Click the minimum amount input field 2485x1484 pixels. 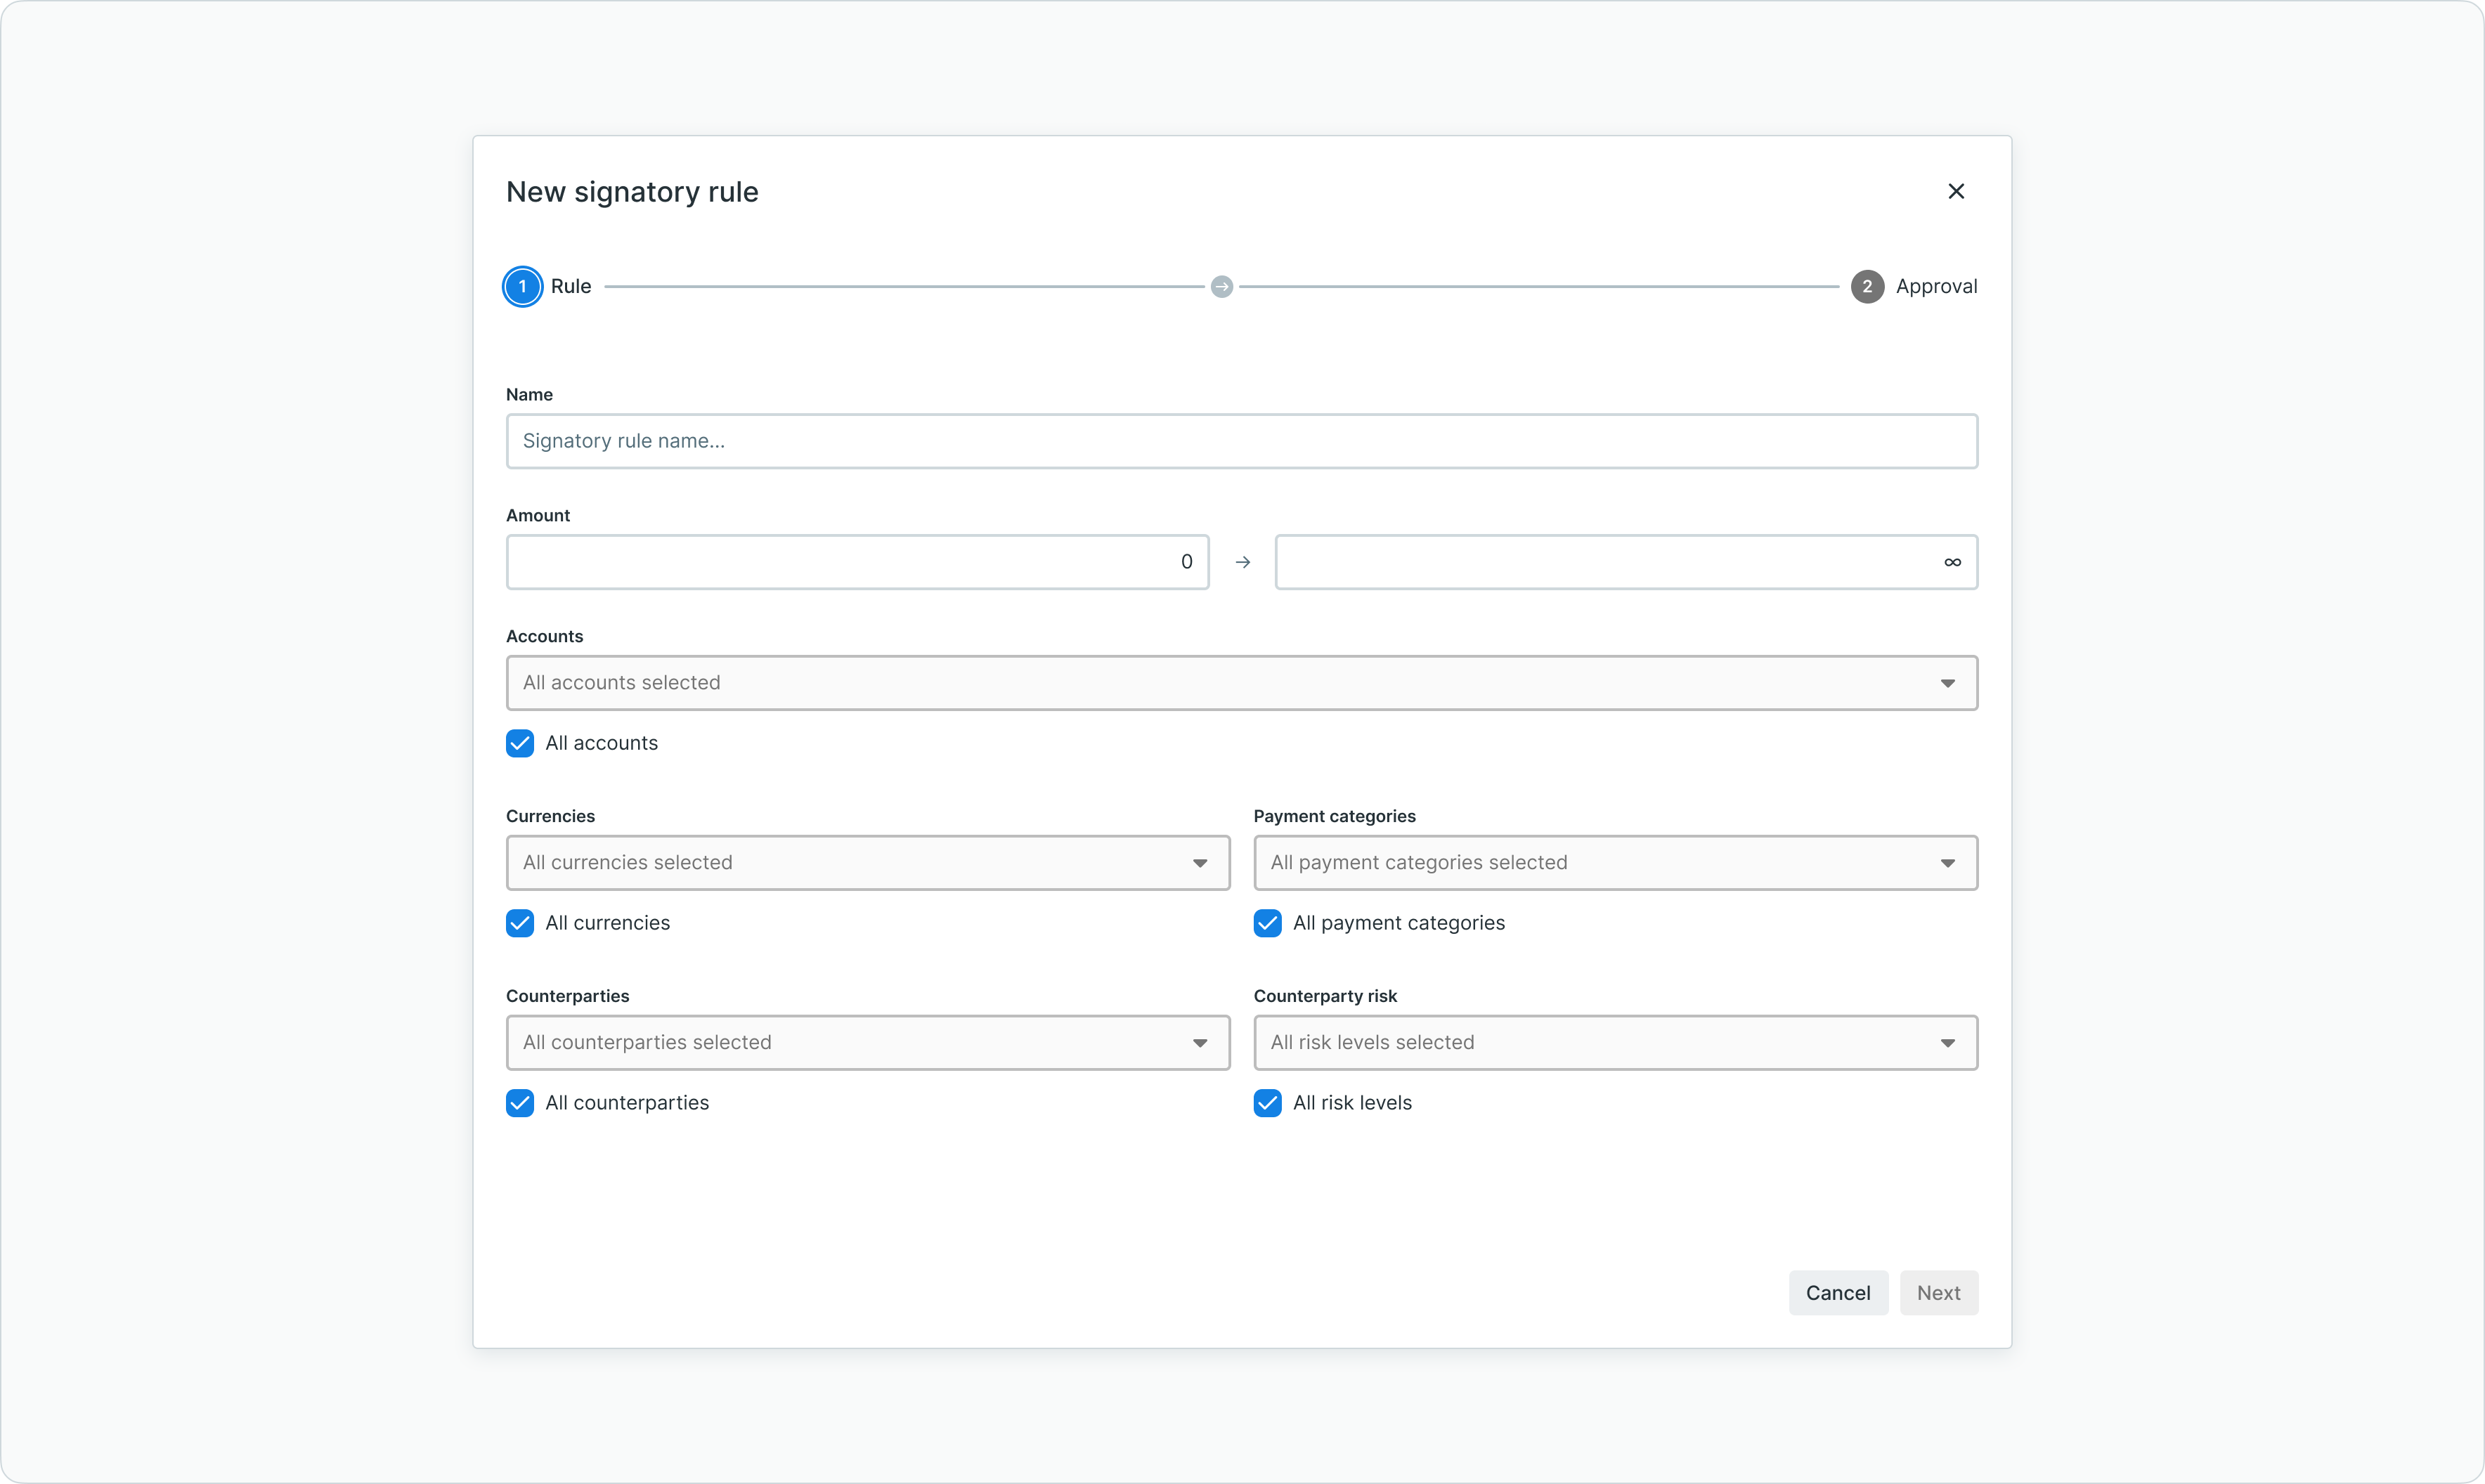coord(857,562)
